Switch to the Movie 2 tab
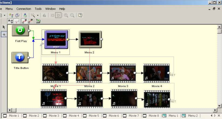 [31, 116]
